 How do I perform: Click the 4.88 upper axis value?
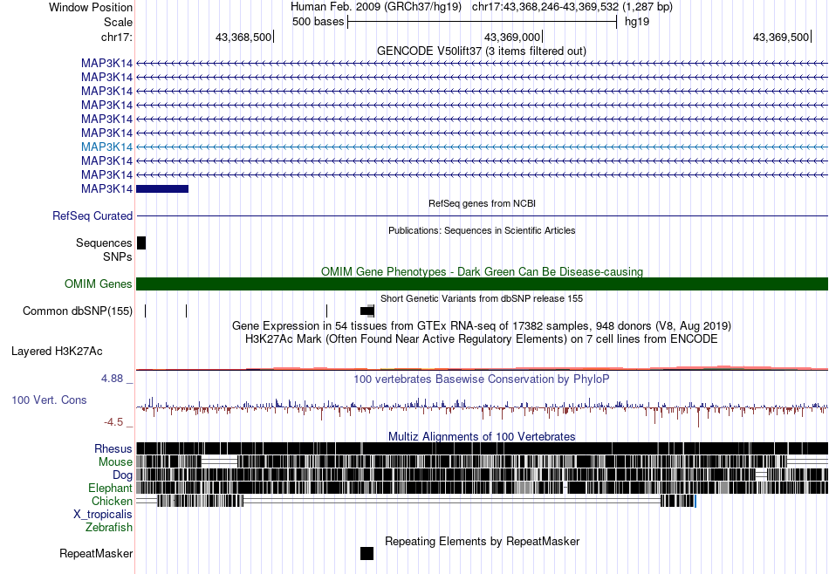112,379
